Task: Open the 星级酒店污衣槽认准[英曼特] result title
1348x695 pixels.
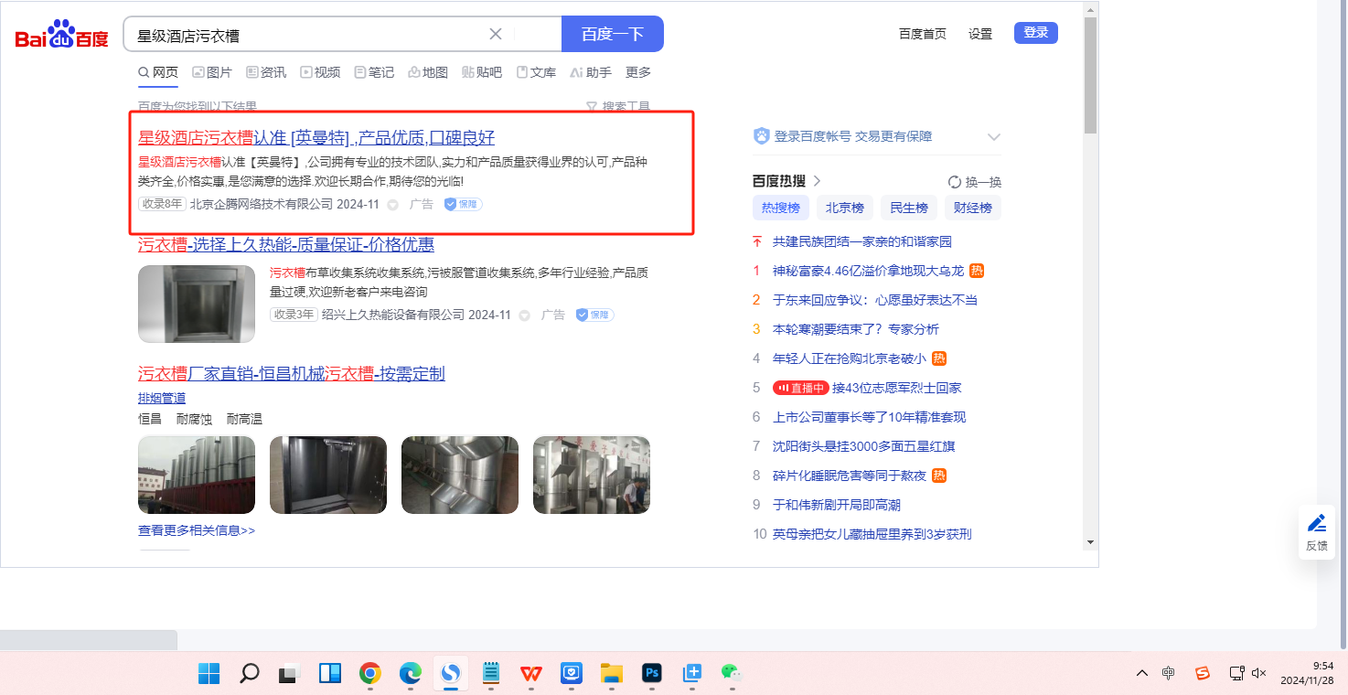Action: pos(316,138)
